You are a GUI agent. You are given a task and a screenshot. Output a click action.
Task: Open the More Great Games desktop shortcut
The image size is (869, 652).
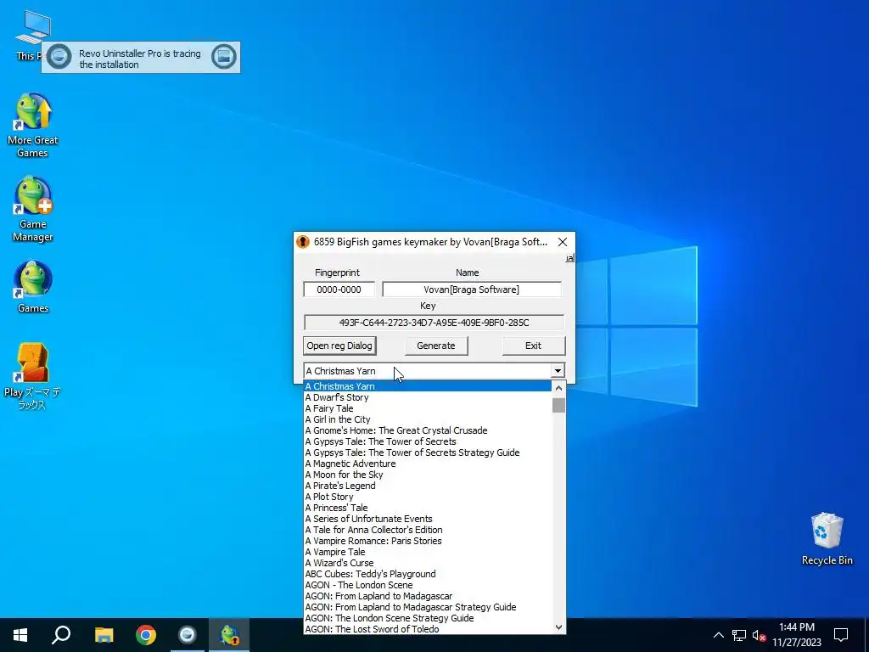33,125
